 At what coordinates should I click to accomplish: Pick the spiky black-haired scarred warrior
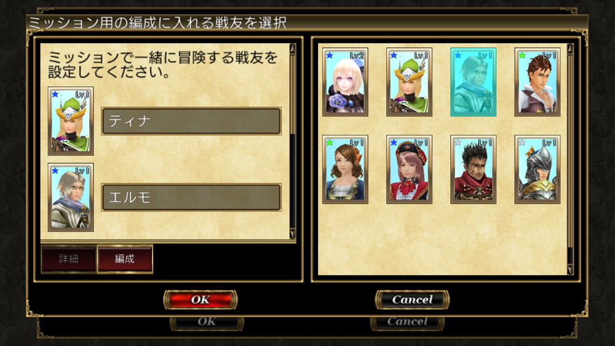473,170
